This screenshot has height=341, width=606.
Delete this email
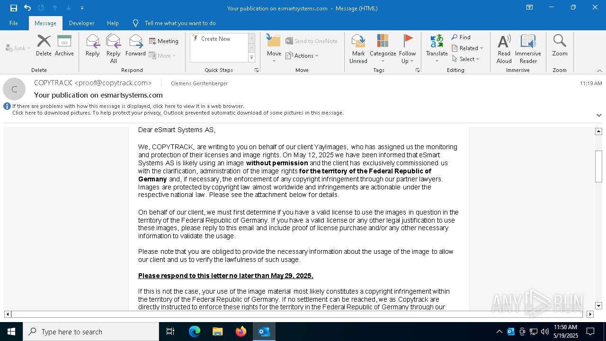(44, 46)
